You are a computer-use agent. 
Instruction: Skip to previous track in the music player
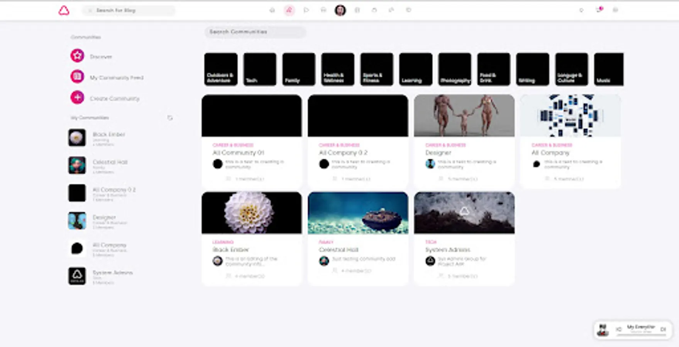tap(618, 329)
